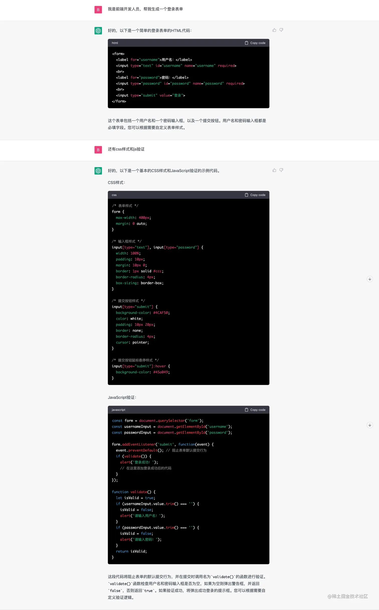Screen dimensions: 379x610
Task: Click the 'function validate() {' line
Action: [x=134, y=492]
